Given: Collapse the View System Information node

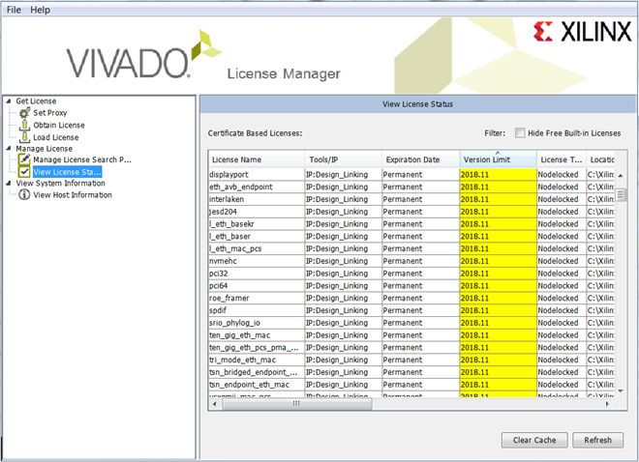Looking at the screenshot, I should [9, 183].
